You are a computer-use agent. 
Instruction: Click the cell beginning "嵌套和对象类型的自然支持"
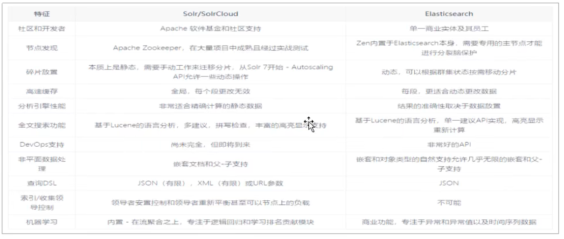click(449, 164)
